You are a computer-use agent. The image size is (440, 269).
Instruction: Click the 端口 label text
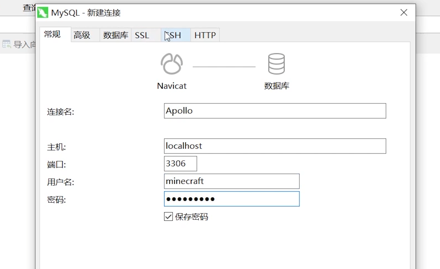coord(56,165)
